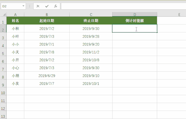Select cell containing 小开

[x=15, y=60]
